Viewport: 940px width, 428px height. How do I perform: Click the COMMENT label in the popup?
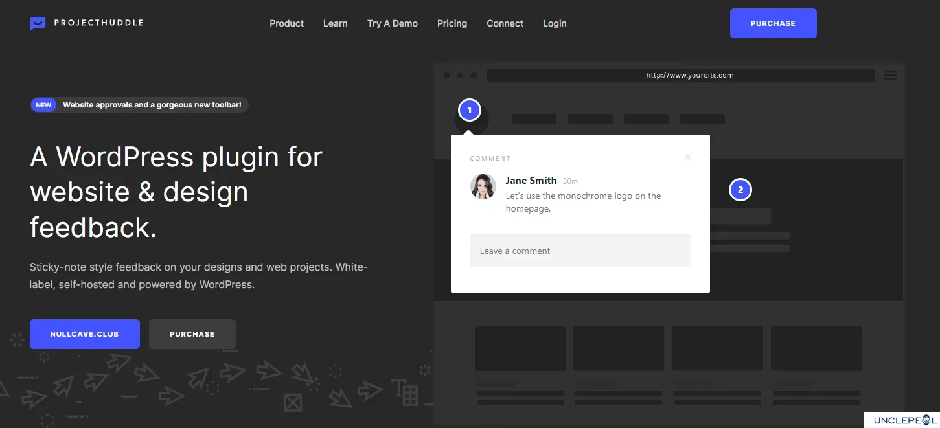tap(490, 158)
